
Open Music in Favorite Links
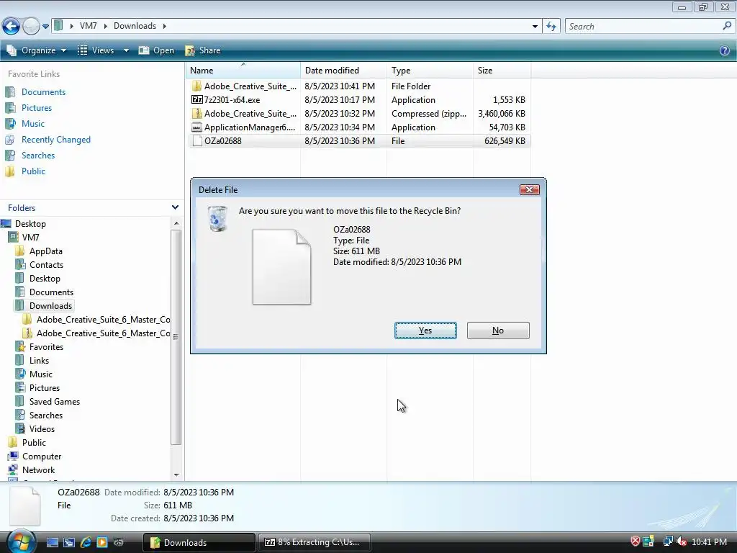click(x=33, y=124)
